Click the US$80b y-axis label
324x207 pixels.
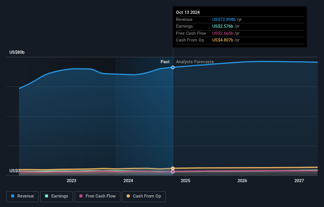(17, 52)
